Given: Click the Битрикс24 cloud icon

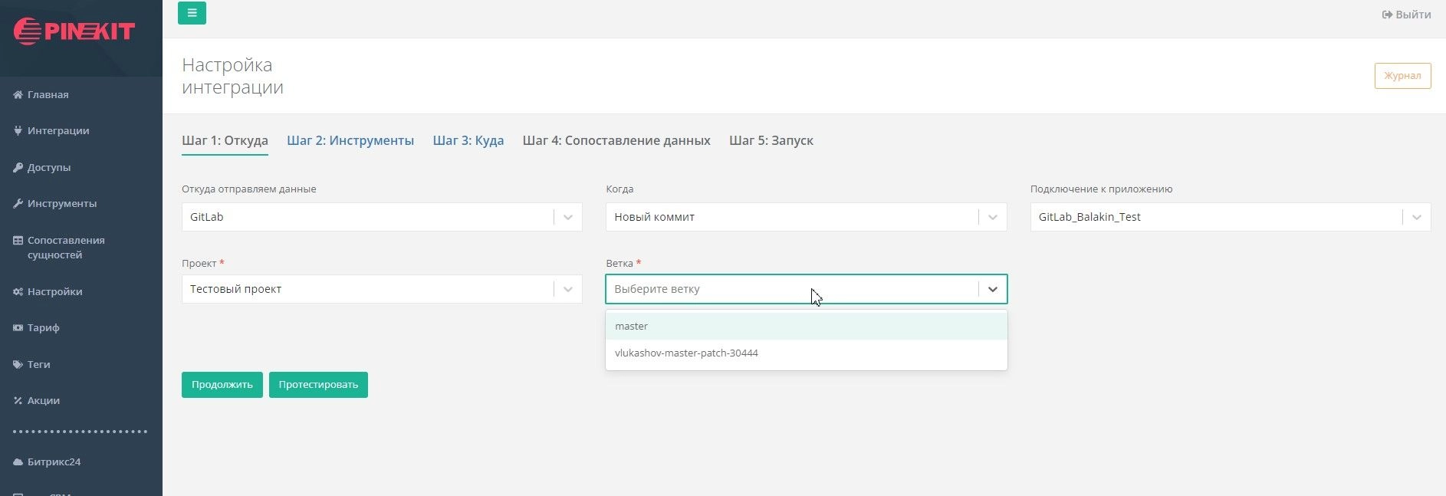Looking at the screenshot, I should tap(18, 462).
